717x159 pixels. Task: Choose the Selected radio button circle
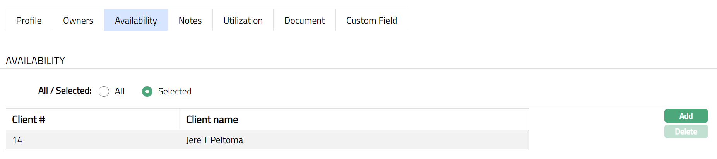tap(147, 92)
